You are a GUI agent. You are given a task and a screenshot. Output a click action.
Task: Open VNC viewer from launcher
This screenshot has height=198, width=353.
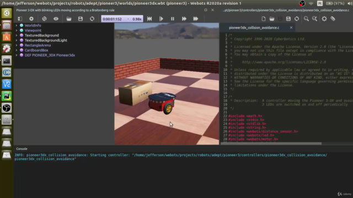pyautogui.click(x=7, y=84)
